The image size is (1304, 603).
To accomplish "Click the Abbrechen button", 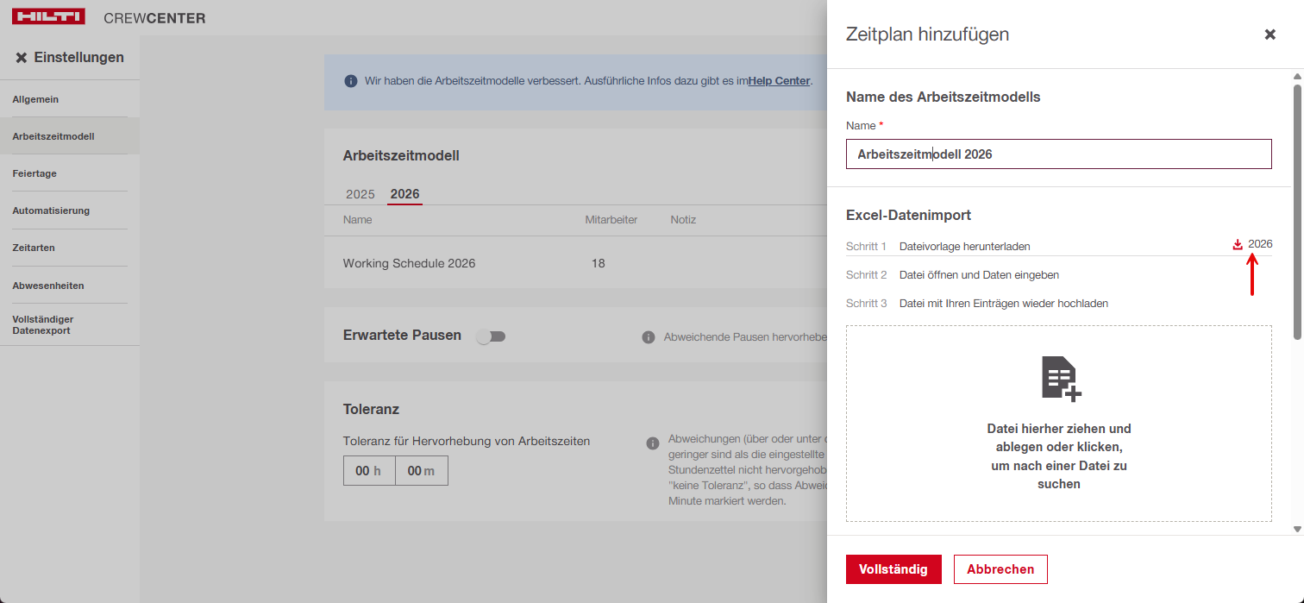I will 1000,569.
